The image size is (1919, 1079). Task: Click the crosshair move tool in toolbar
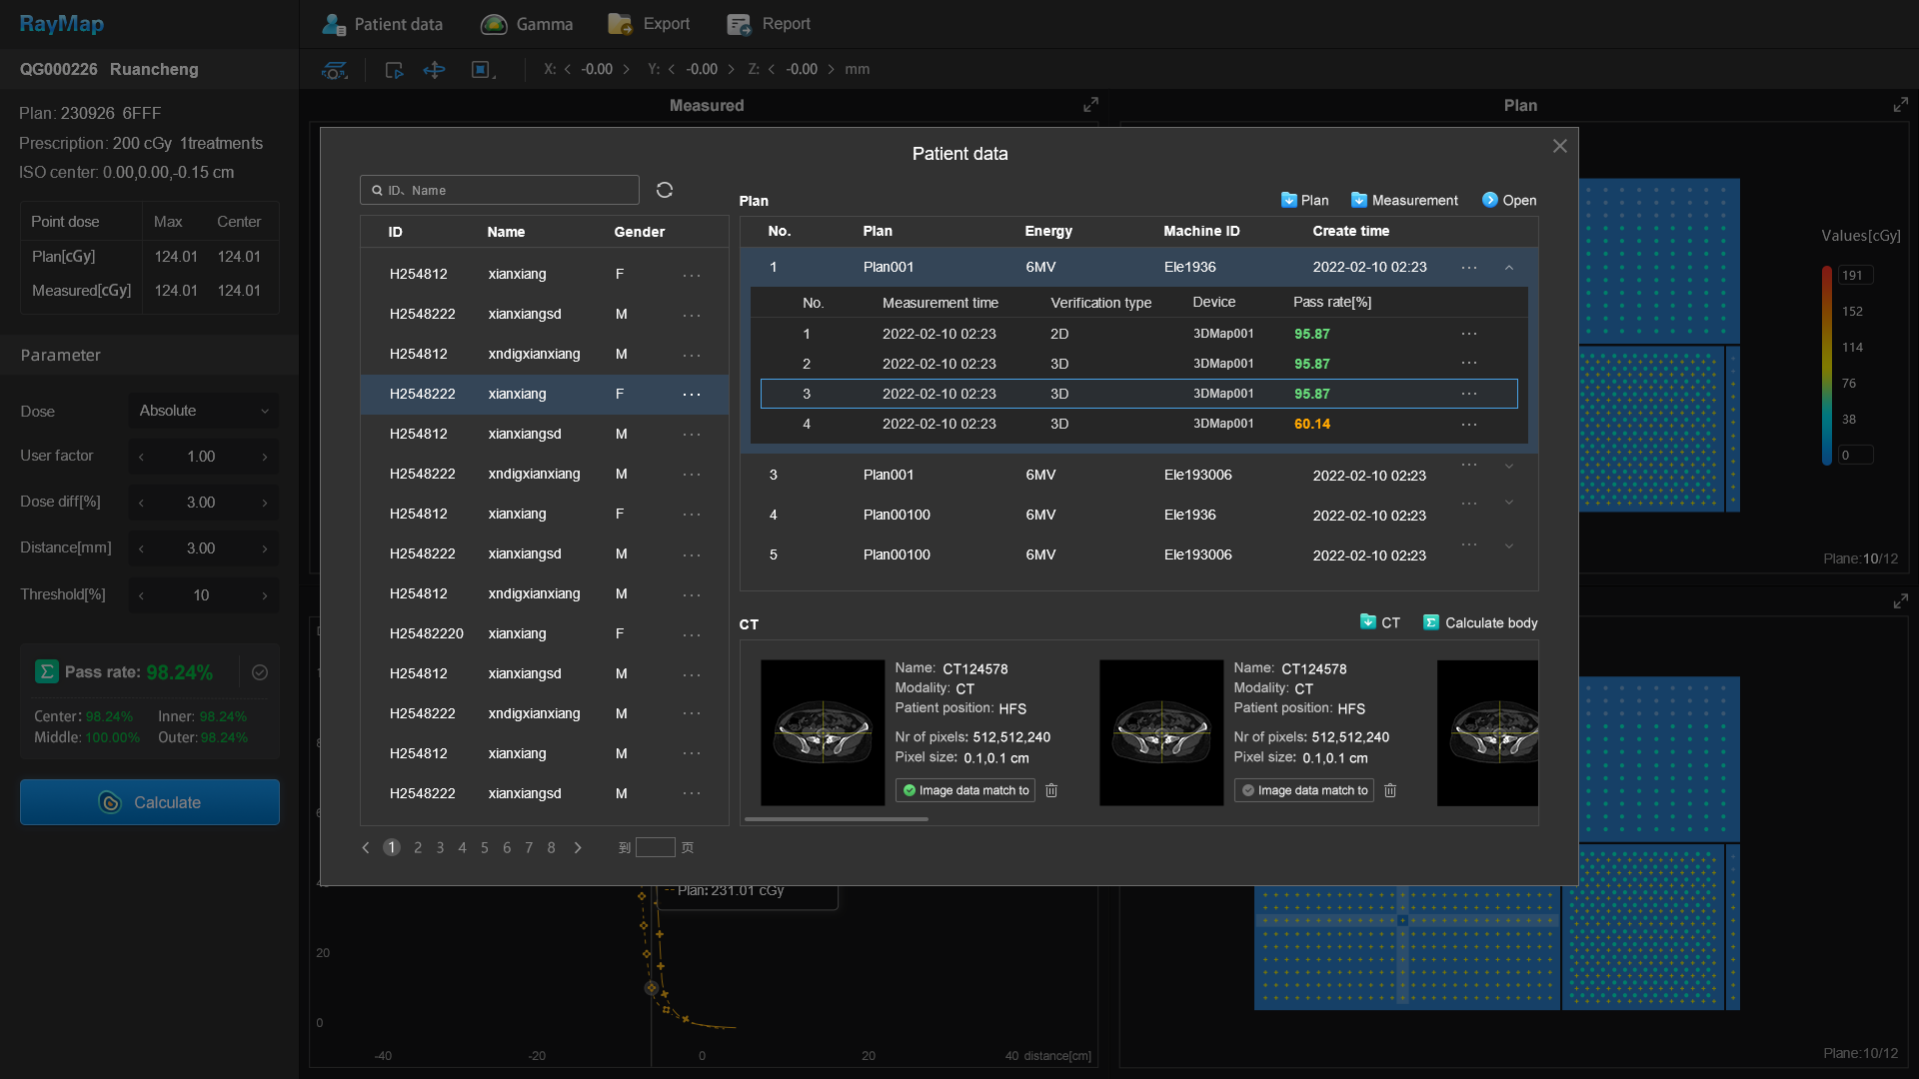coord(434,70)
